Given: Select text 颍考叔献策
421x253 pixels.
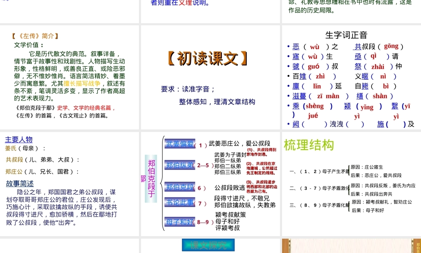Looking at the screenshot, I should (231, 215).
